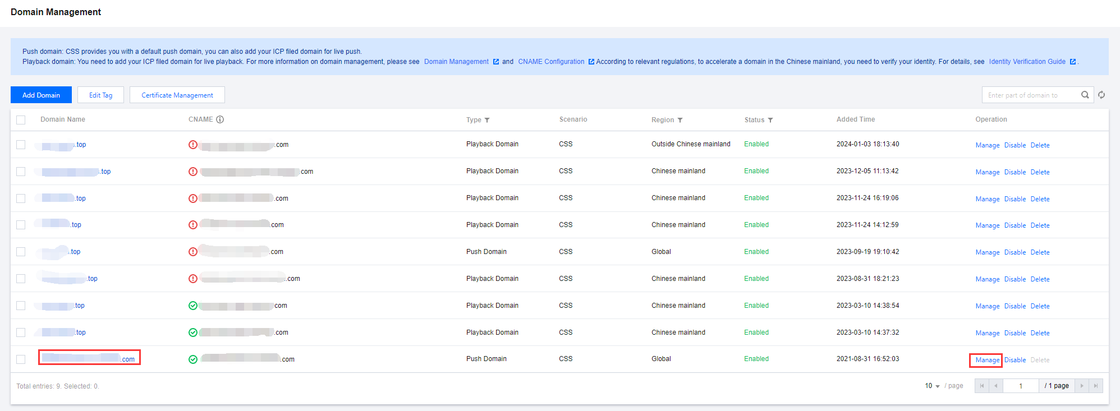Click the Add Domain button

pos(41,95)
